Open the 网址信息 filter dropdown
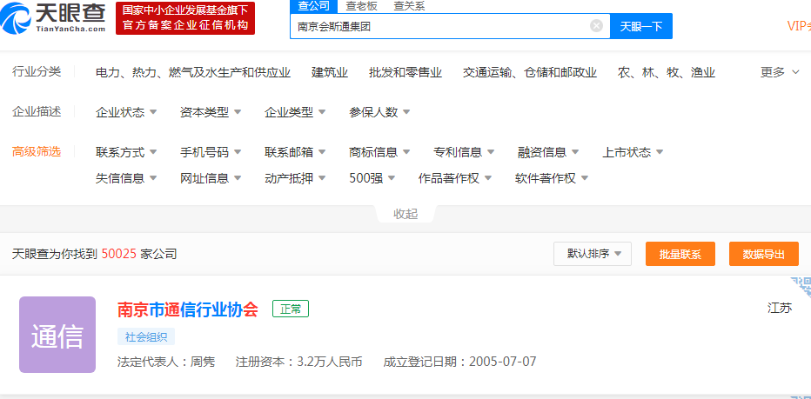The height and width of the screenshot is (399, 811). click(211, 179)
